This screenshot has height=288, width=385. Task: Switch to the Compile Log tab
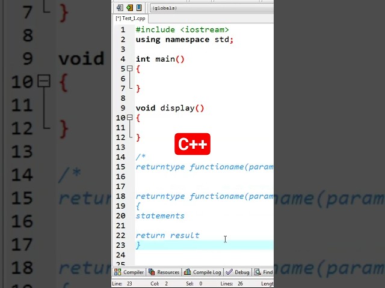(203, 272)
